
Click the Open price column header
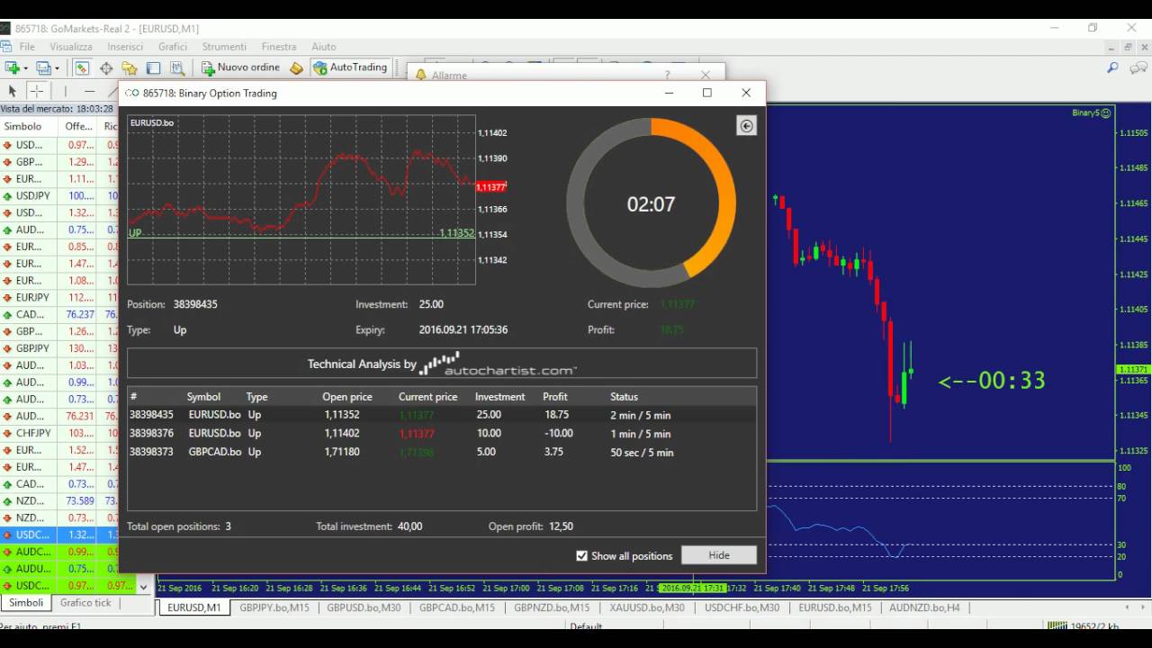pos(347,397)
